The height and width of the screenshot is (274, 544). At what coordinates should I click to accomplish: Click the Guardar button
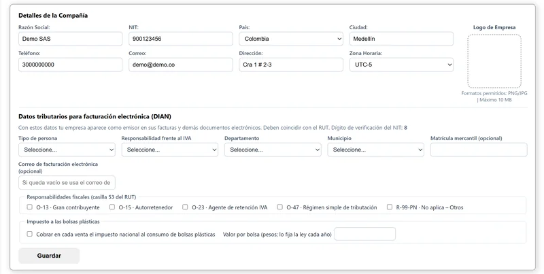click(49, 256)
